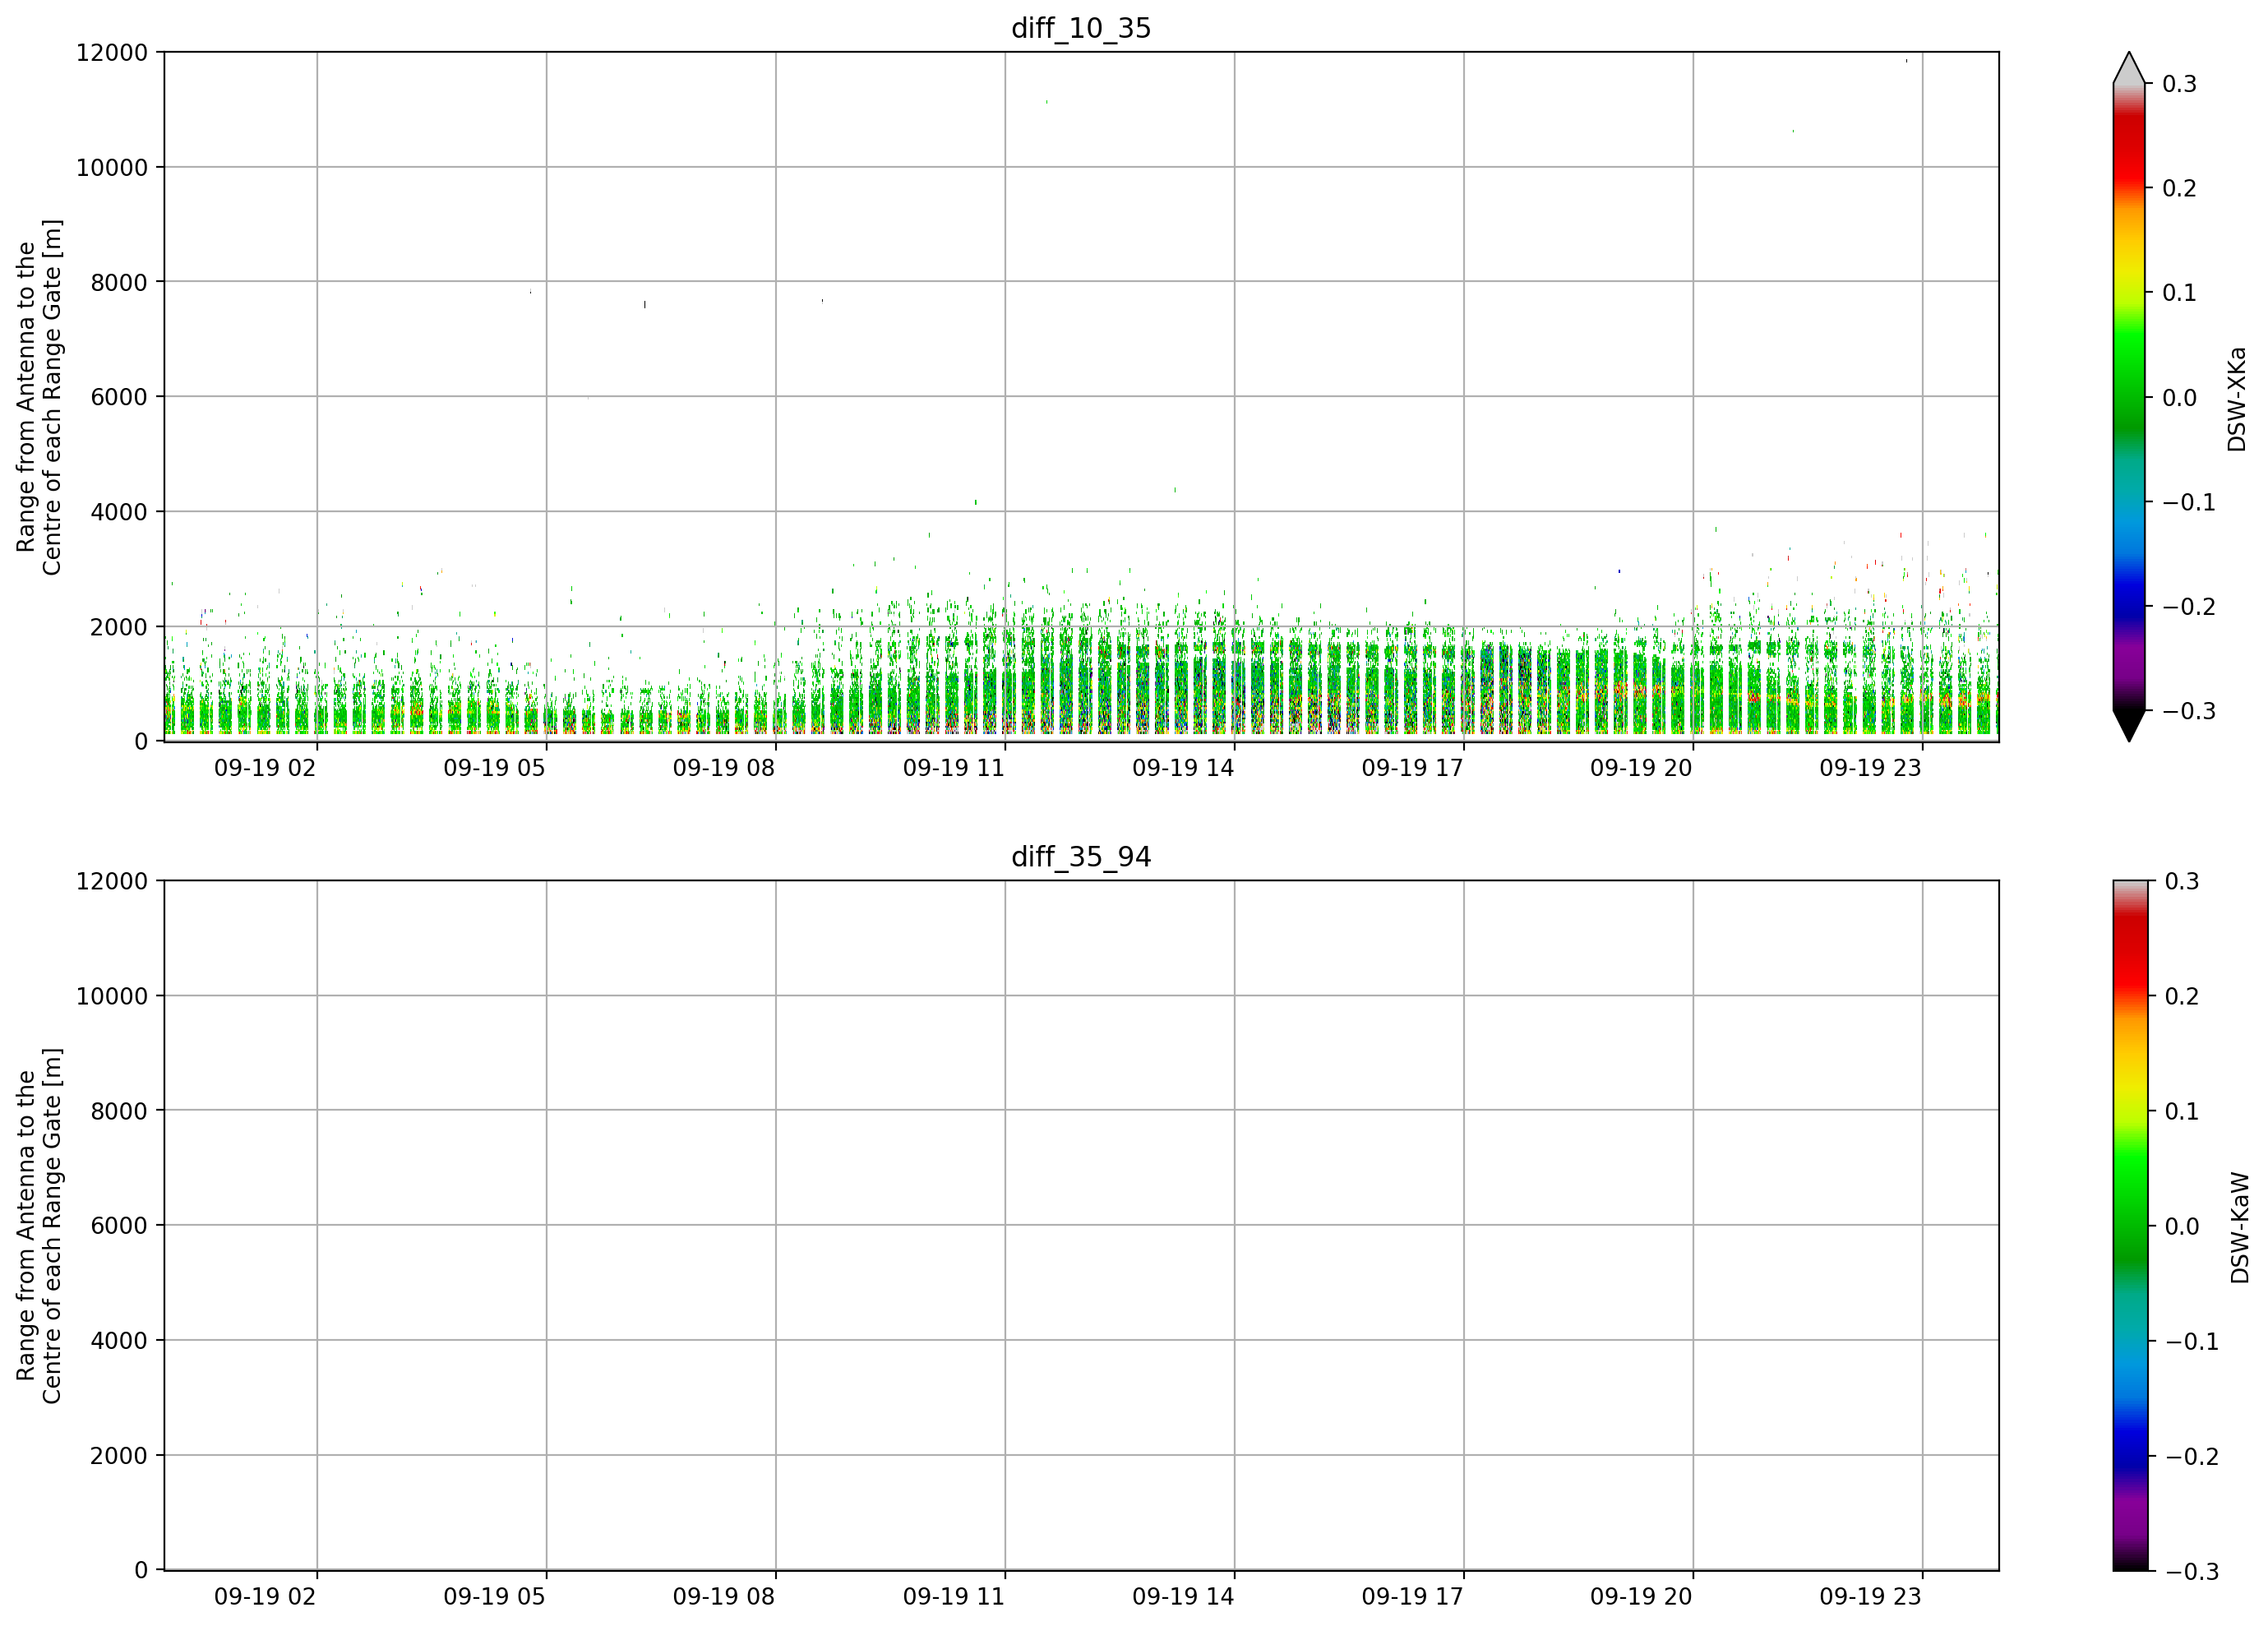Click the 09-19 23 tick label in bottom plot
This screenshot has height=1626, width=2268.
point(1870,1597)
